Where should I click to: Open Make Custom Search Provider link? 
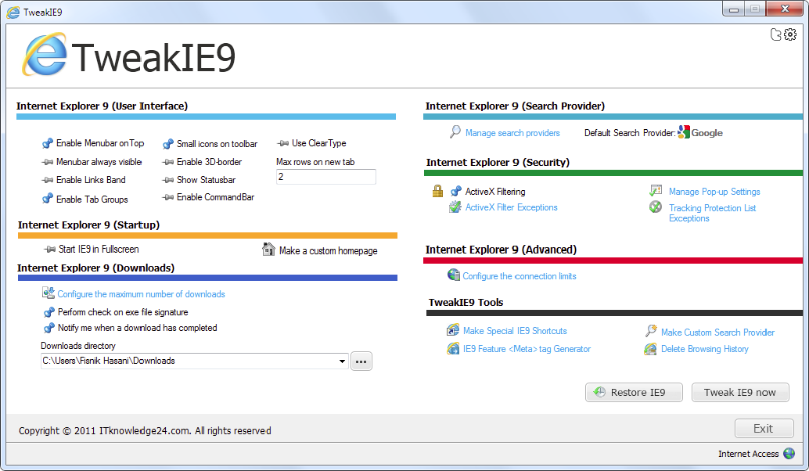[x=717, y=333]
